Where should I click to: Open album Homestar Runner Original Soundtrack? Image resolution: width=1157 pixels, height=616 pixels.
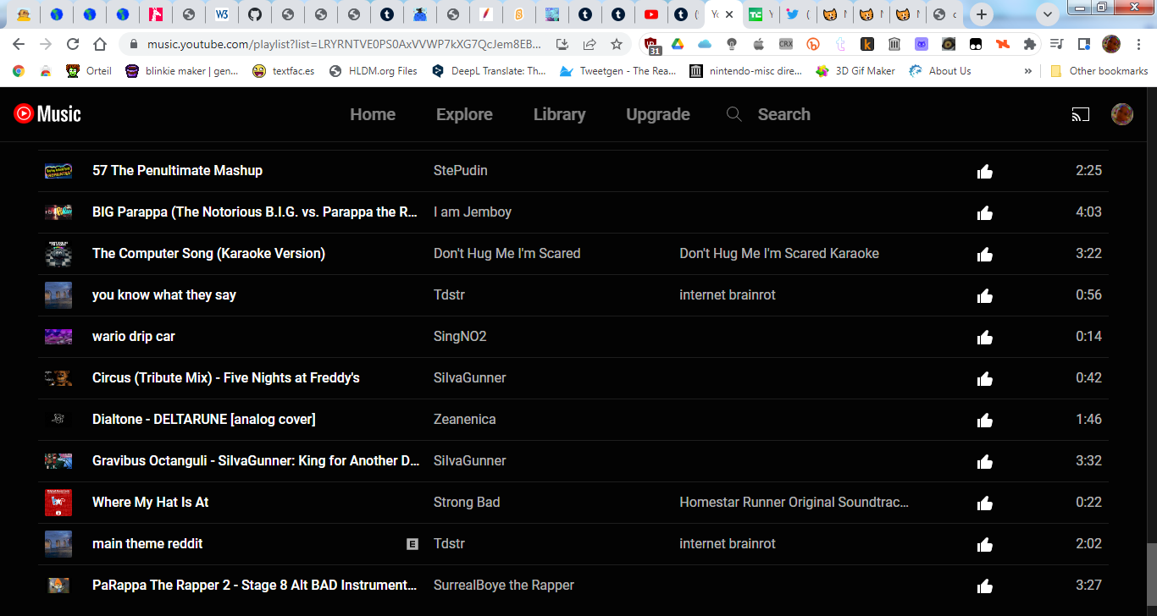point(794,502)
